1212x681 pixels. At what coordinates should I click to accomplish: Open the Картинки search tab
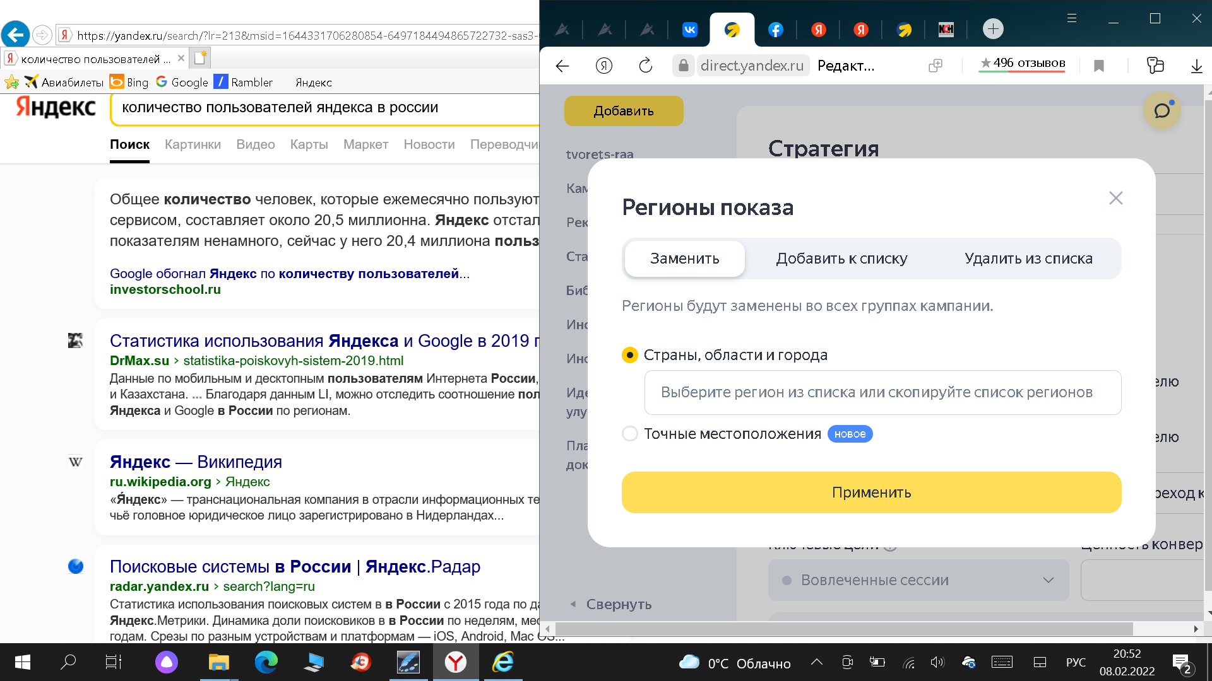(193, 144)
